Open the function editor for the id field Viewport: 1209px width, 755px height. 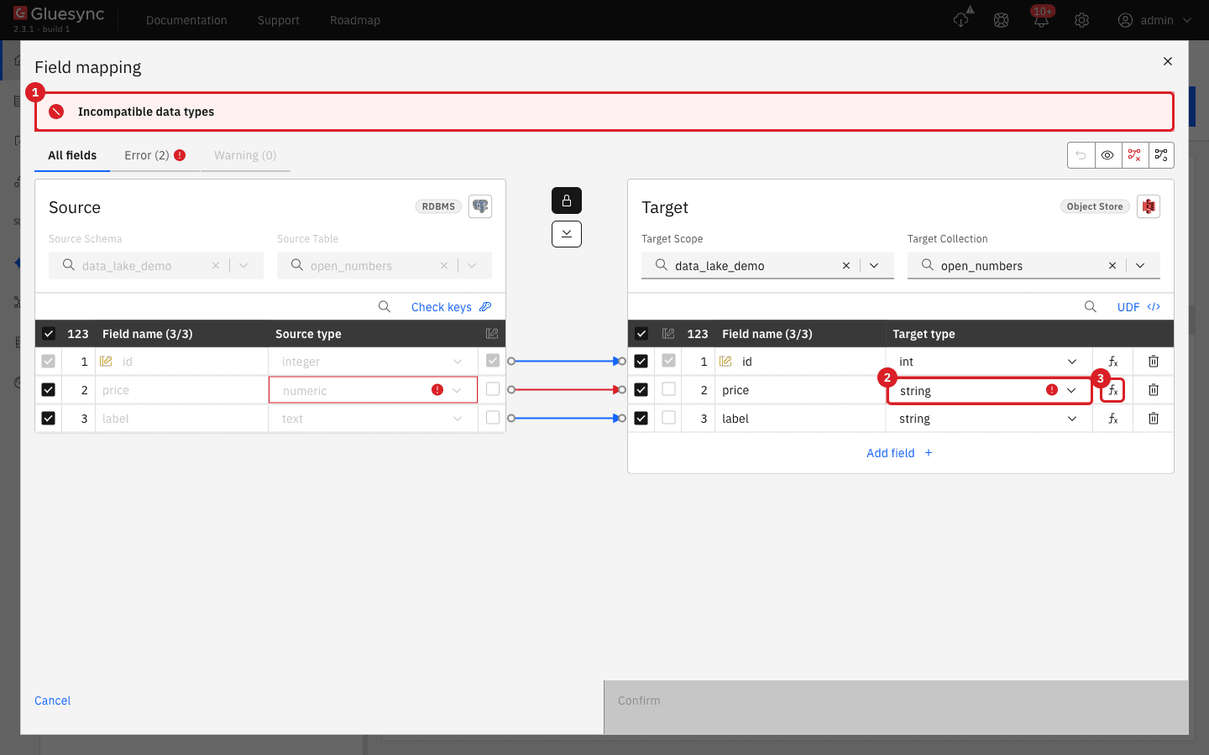pos(1112,362)
